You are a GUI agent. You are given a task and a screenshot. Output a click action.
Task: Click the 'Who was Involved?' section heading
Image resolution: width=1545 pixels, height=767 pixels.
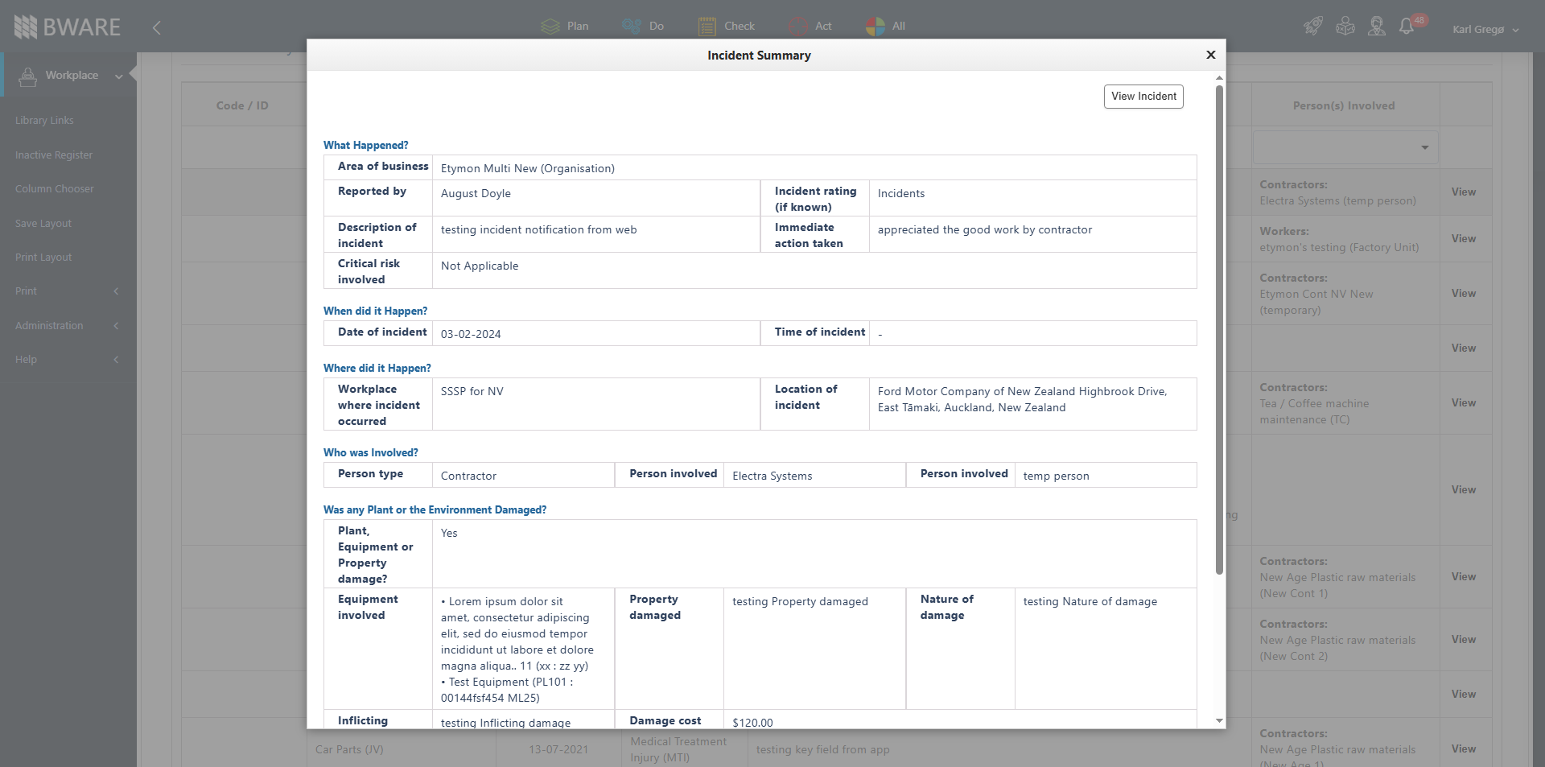(x=370, y=452)
